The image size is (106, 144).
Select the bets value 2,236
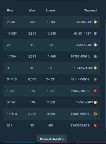[11, 22]
